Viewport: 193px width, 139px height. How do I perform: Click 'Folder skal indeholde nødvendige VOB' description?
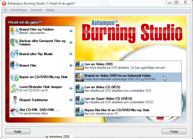pyautogui.click(x=120, y=79)
